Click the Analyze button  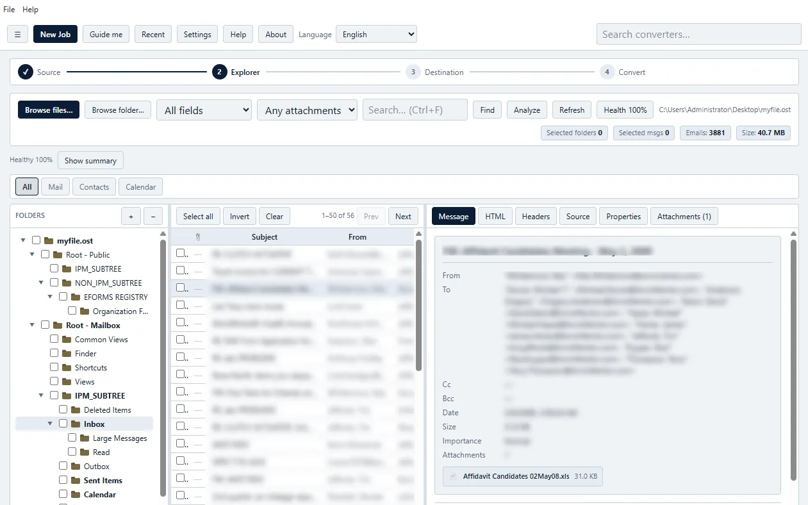tap(527, 110)
